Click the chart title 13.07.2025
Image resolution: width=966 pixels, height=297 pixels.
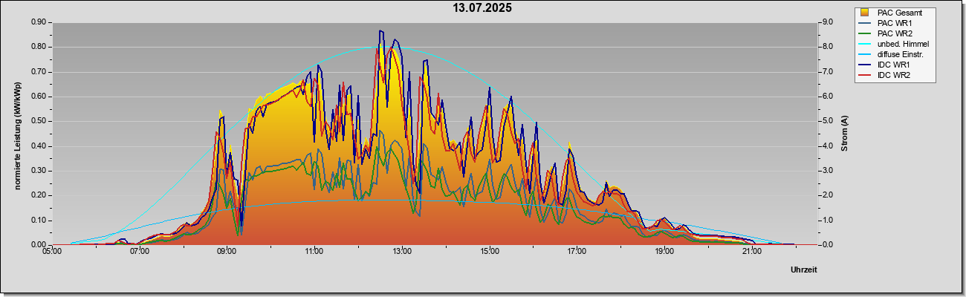483,8
